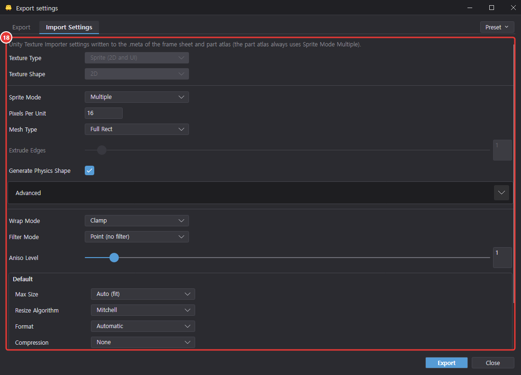Viewport: 521px width, 375px height.
Task: Click the vertical scrollbar of settings panel
Action: tap(514, 173)
